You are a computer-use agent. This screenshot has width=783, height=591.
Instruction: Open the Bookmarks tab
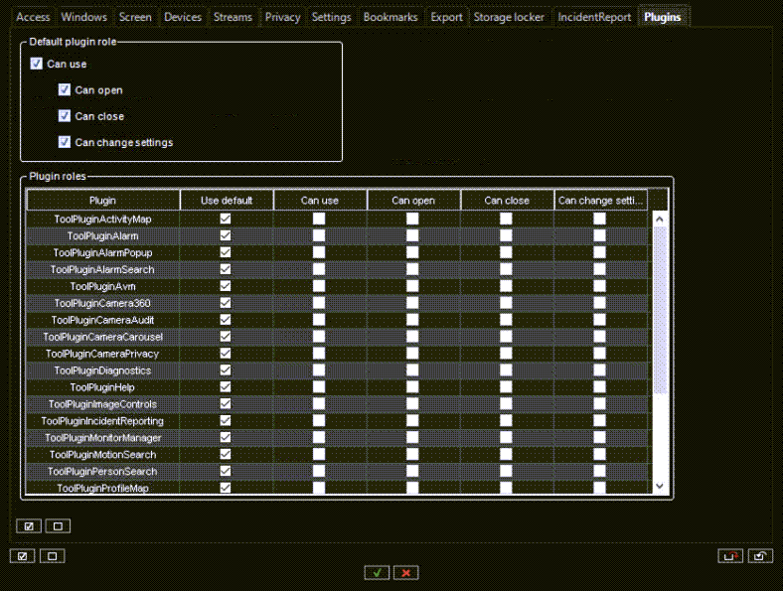click(391, 17)
